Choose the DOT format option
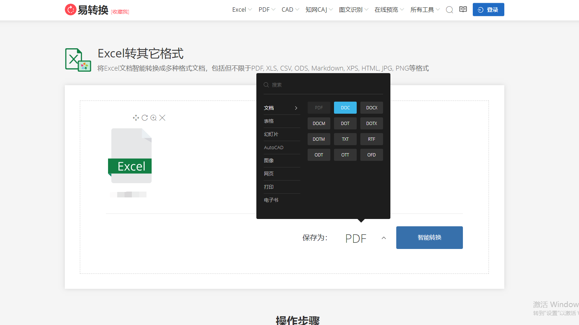The width and height of the screenshot is (579, 325). (345, 124)
